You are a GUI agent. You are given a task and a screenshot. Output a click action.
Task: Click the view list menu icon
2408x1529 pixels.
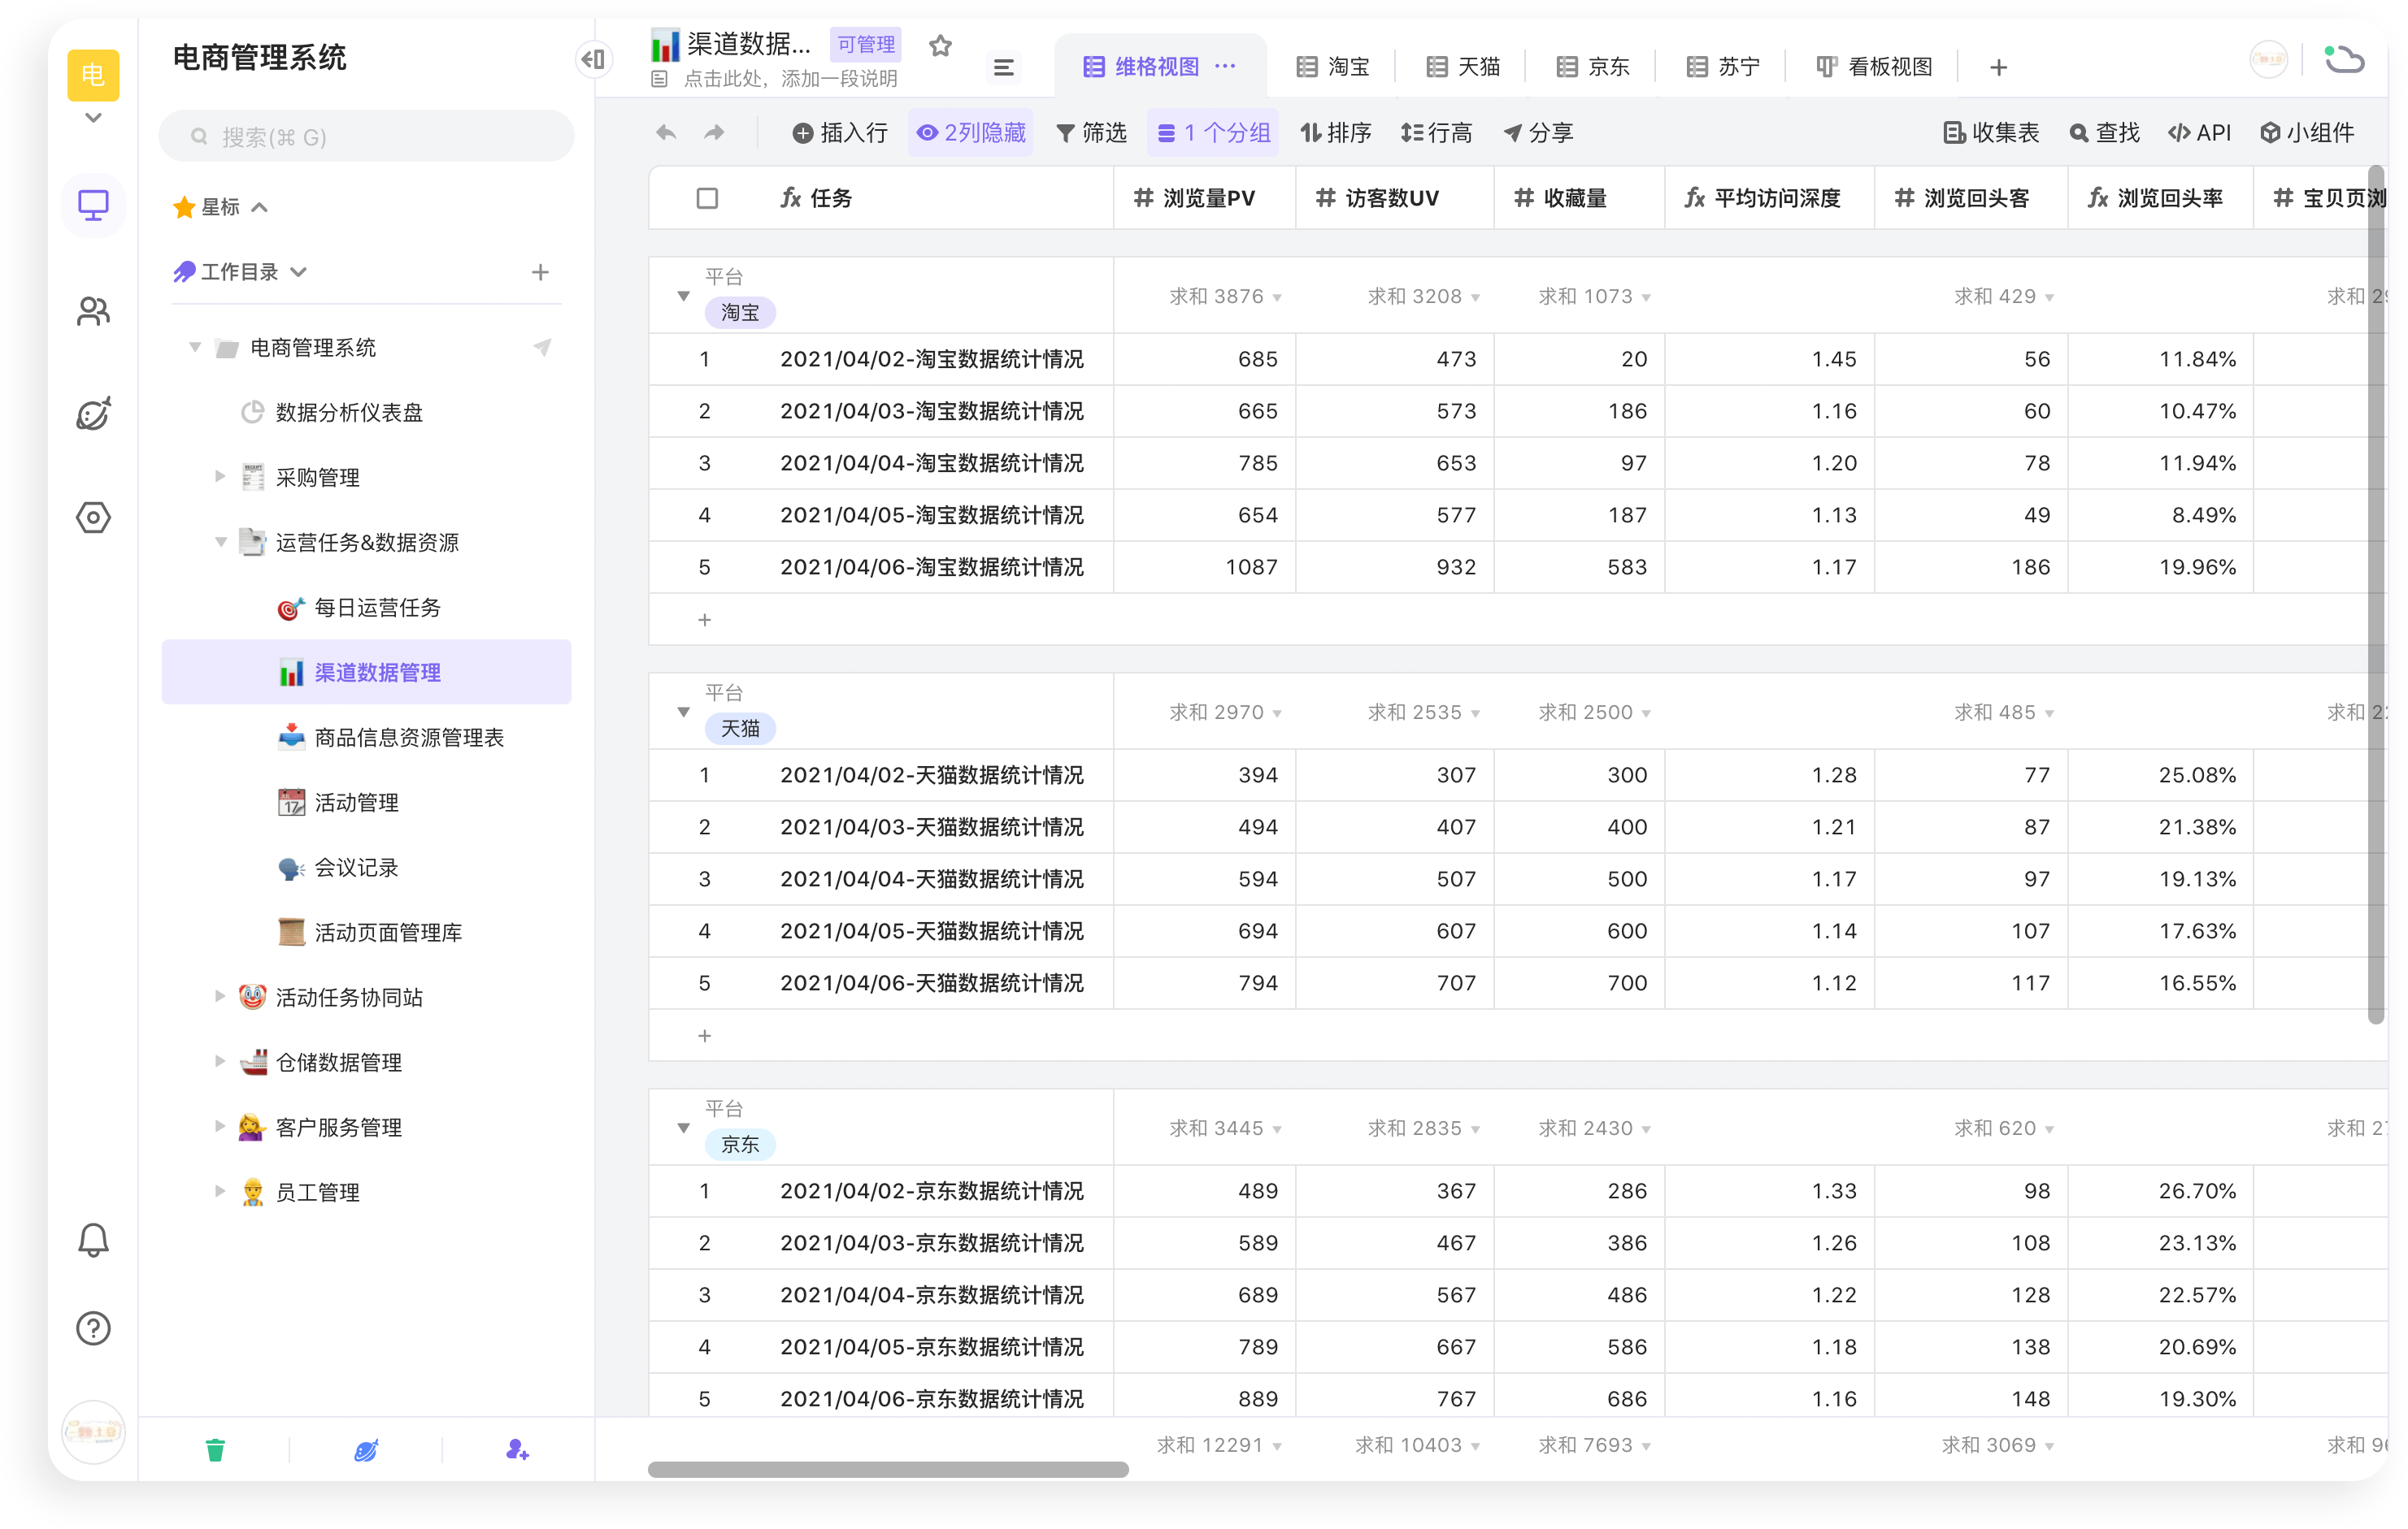(1003, 67)
